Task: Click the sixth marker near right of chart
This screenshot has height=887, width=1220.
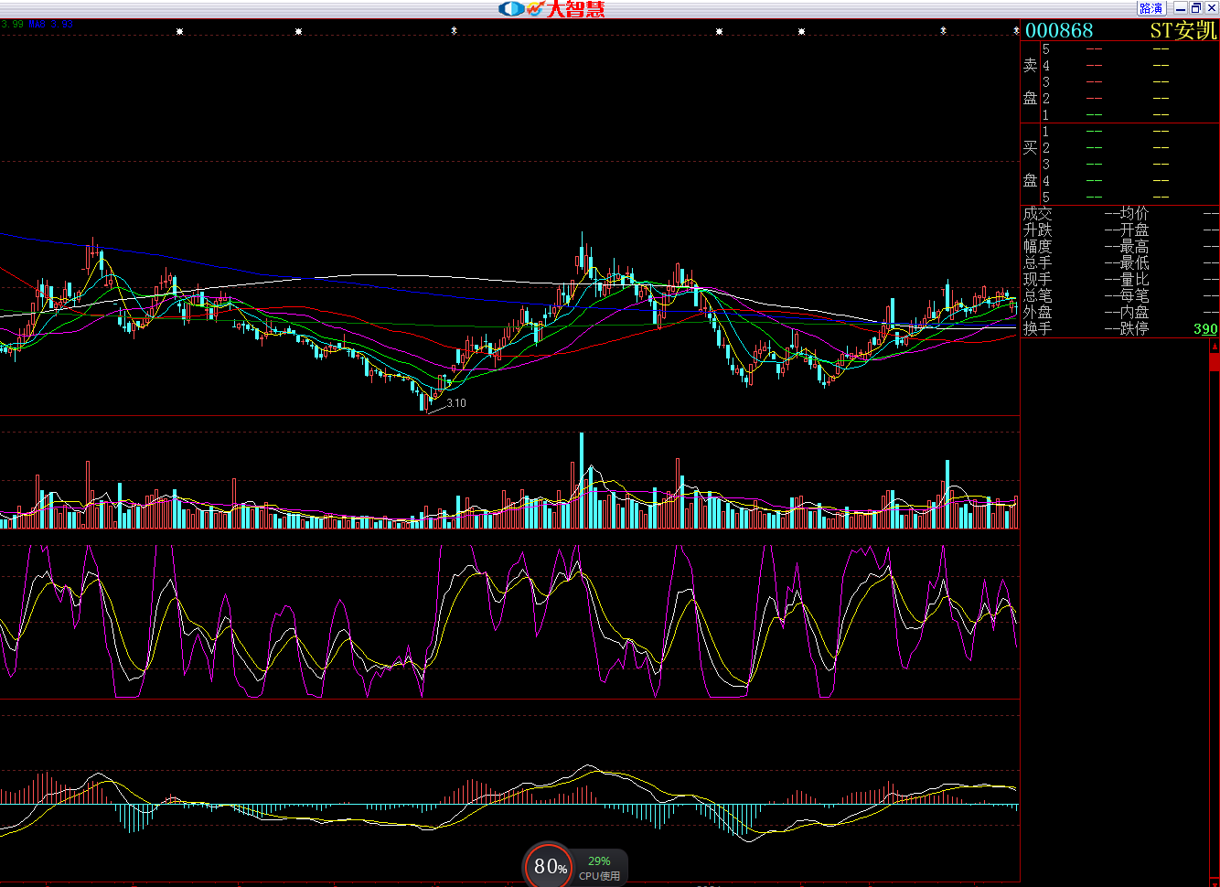Action: tap(943, 31)
